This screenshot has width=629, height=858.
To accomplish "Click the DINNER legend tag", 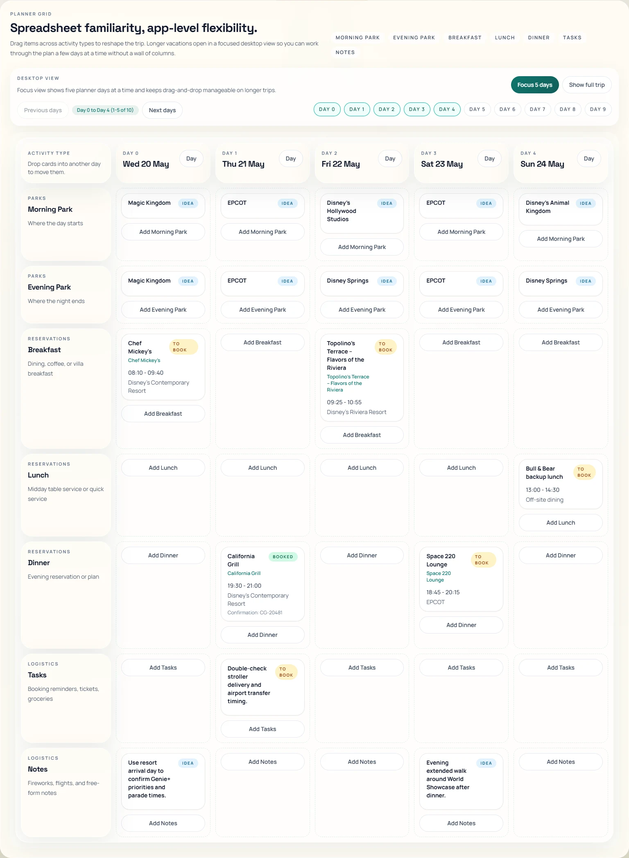I will [538, 38].
